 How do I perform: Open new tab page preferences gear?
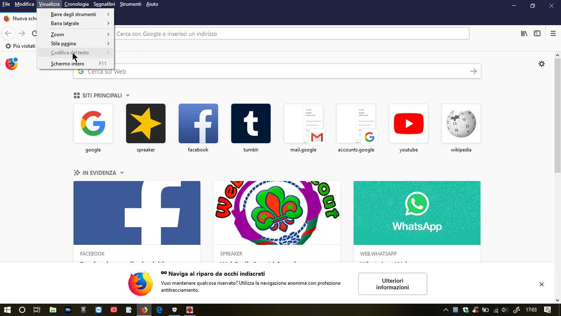(x=541, y=64)
